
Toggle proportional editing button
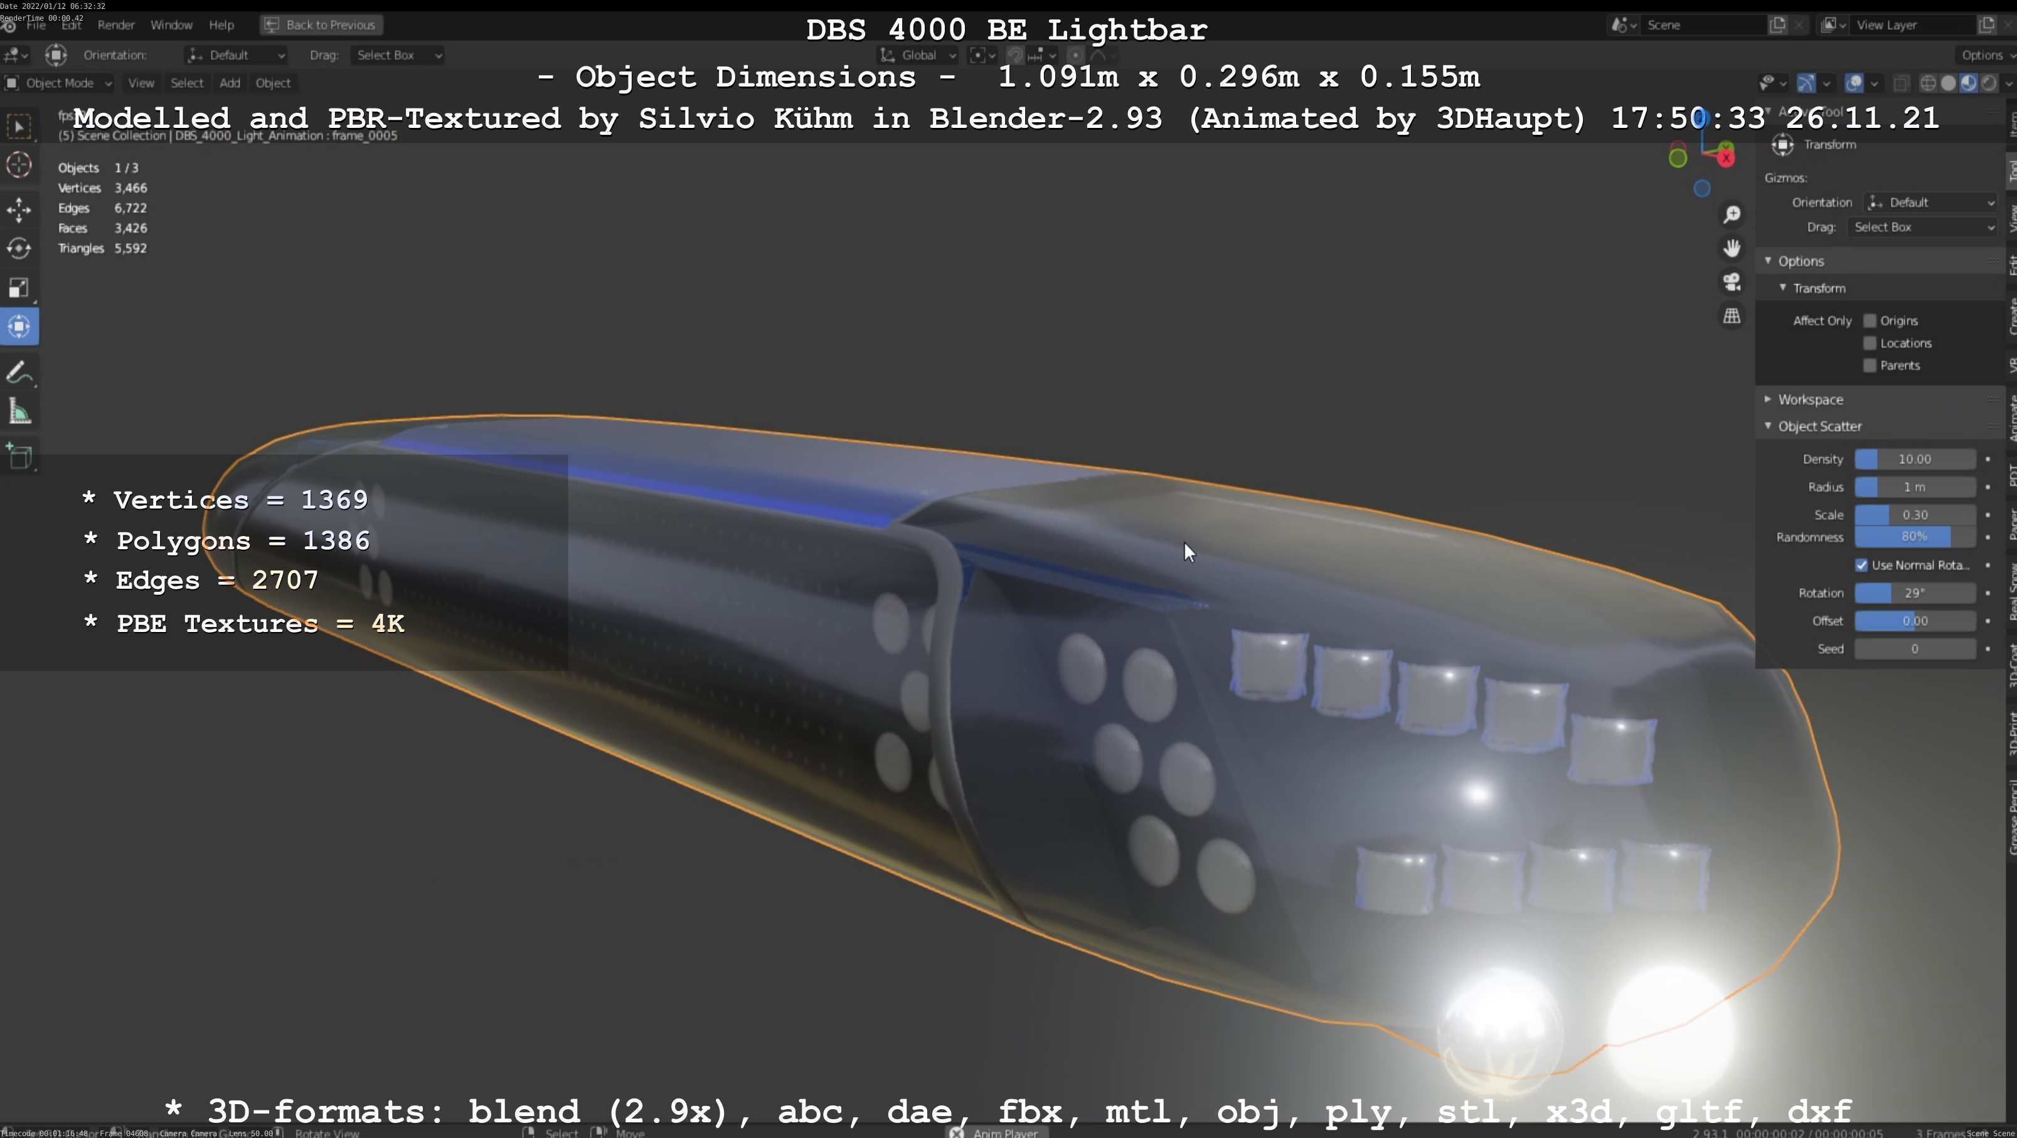tap(1075, 55)
